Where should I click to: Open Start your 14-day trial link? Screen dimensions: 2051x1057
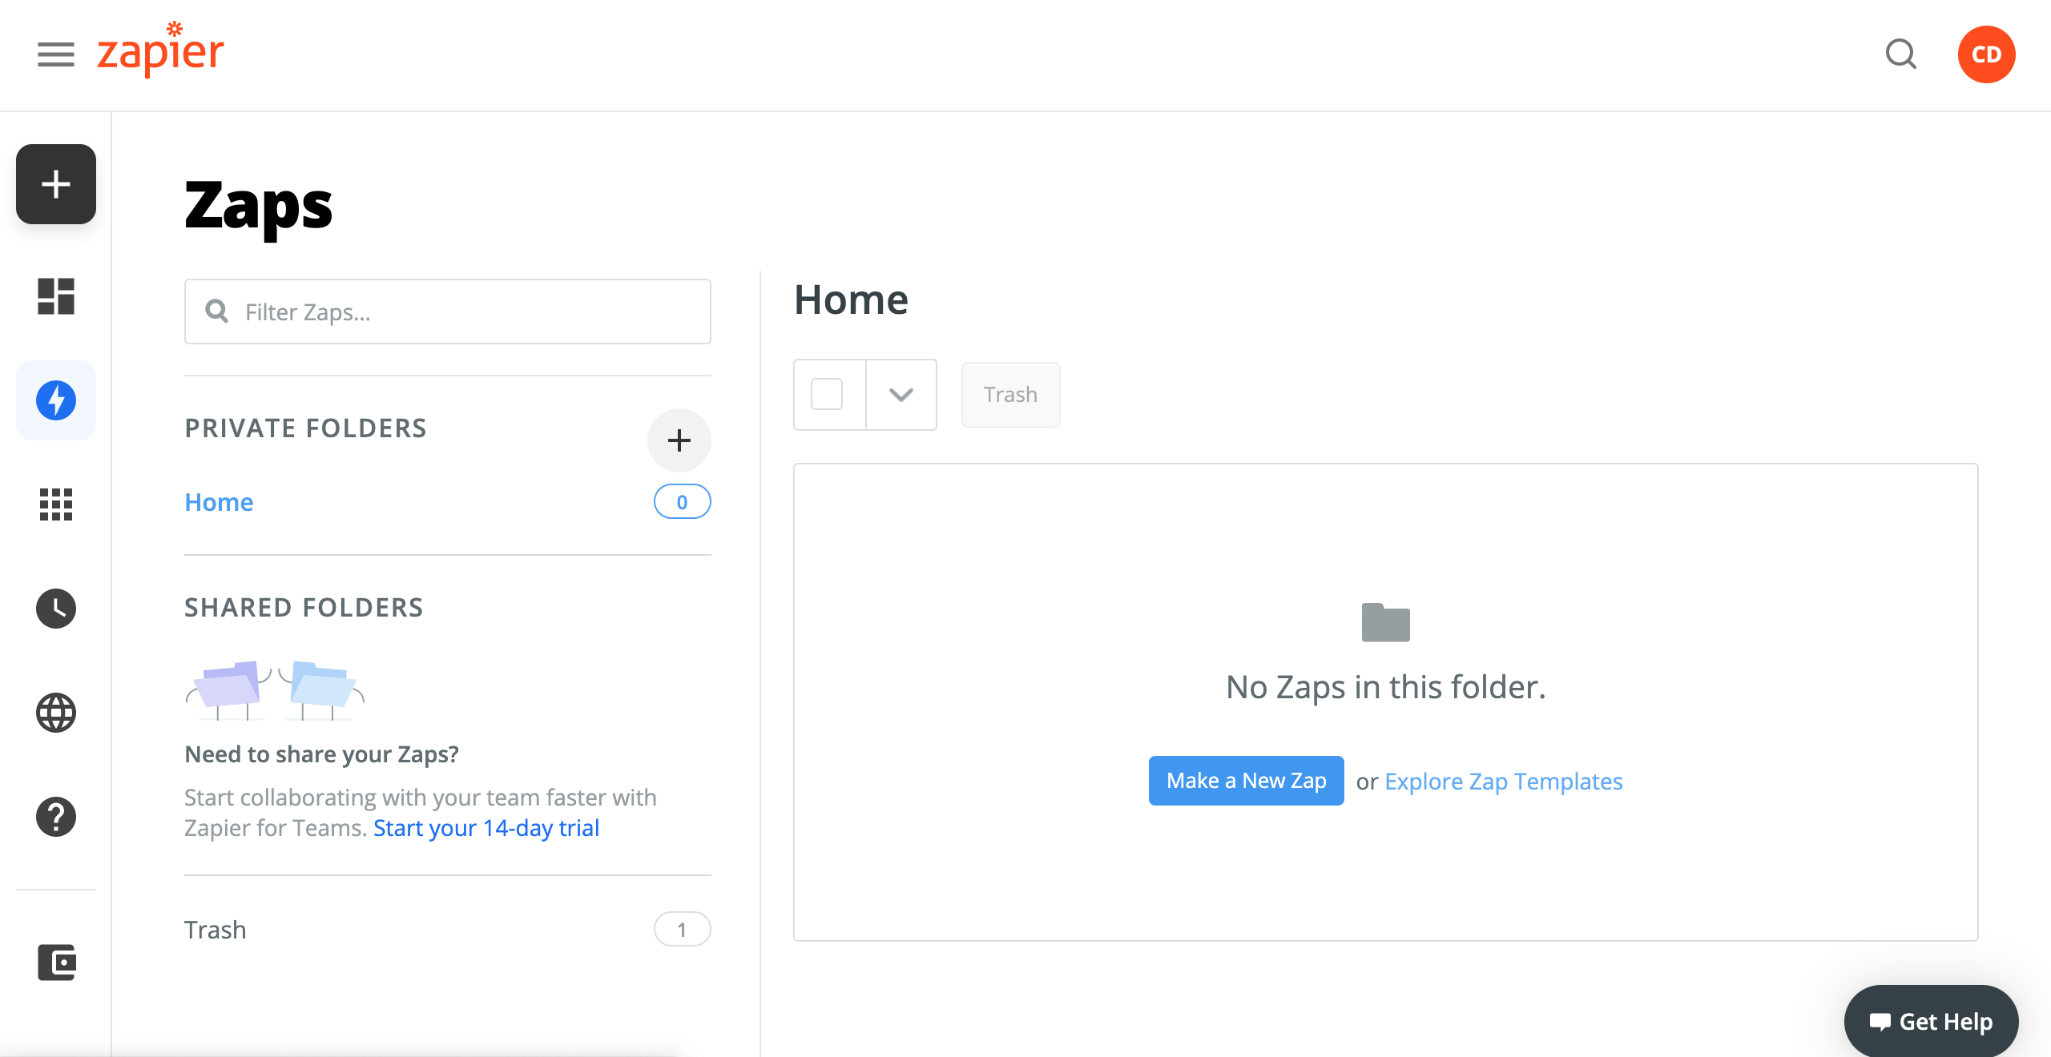tap(487, 826)
